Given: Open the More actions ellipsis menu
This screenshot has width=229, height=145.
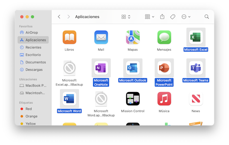Looking at the screenshot, I should [x=186, y=17].
